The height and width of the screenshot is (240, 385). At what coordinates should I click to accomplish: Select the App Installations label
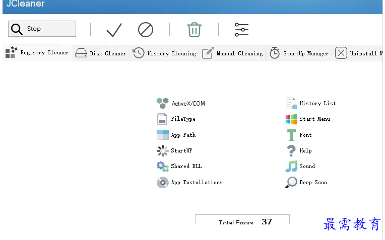pyautogui.click(x=197, y=183)
